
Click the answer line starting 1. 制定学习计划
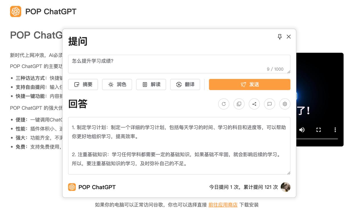pyautogui.click(x=179, y=128)
